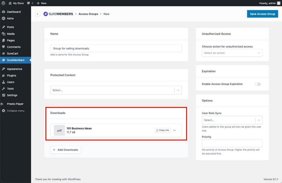Image resolution: width=282 pixels, height=183 pixels.
Task: Open the comments bubble in admin bar
Action: [28, 3]
